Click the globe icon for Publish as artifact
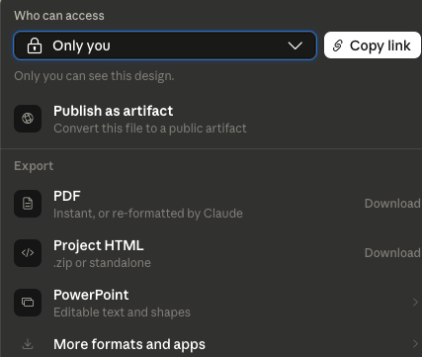 [28, 119]
